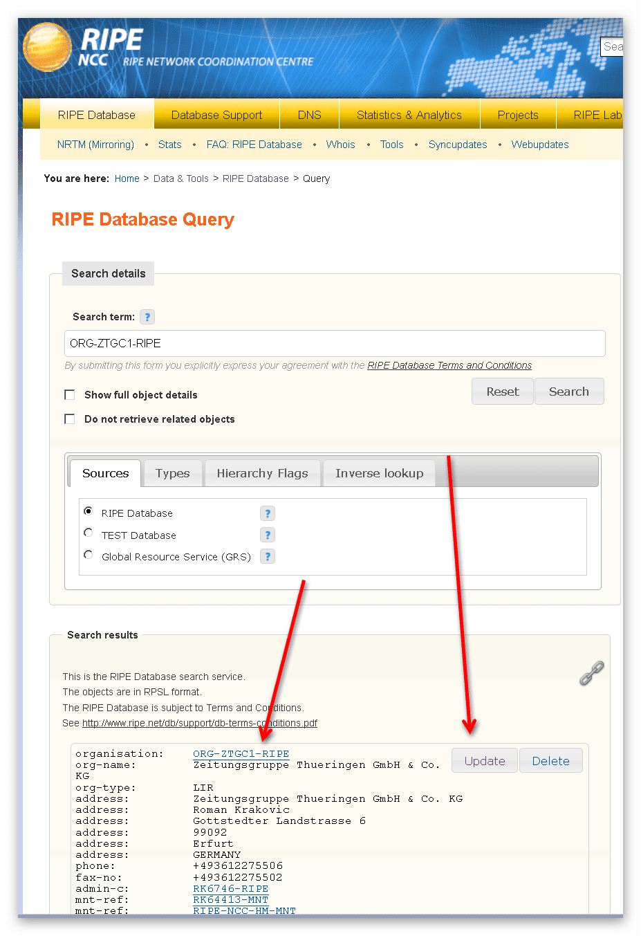This screenshot has width=641, height=936.
Task: Open the Database Support menu
Action: pos(217,115)
